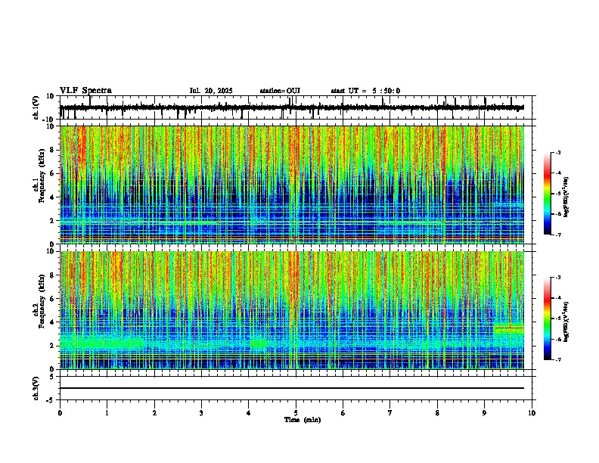The height and width of the screenshot is (463, 599).
Task: Click time axis tick label '3'
Action: [x=201, y=413]
